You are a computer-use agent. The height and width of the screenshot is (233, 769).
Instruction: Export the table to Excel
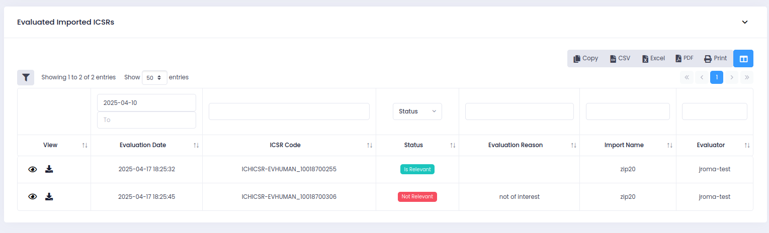tap(653, 58)
